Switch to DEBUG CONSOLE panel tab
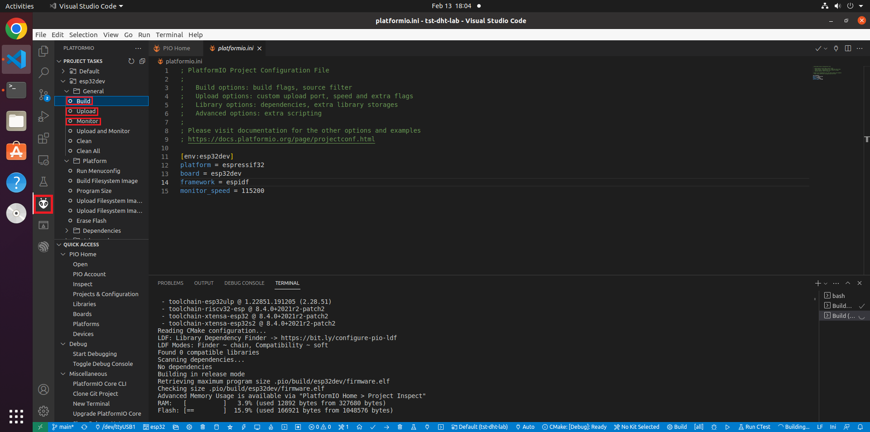The image size is (870, 432). pyautogui.click(x=244, y=283)
